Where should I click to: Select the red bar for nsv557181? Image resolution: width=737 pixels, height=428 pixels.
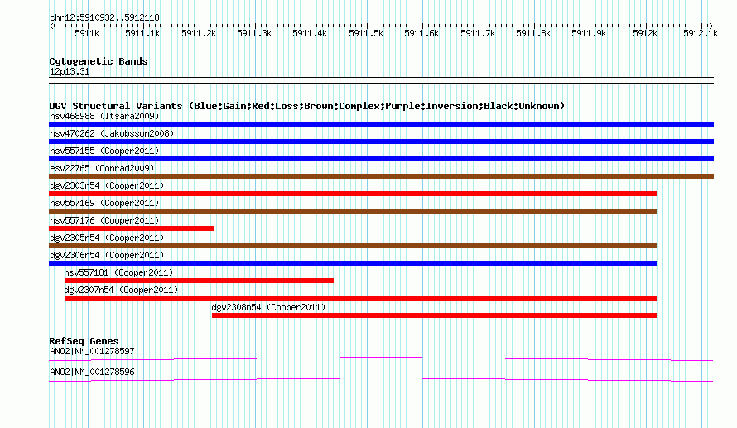tap(199, 281)
